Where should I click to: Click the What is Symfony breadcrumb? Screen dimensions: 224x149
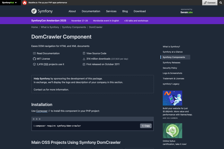50,27
